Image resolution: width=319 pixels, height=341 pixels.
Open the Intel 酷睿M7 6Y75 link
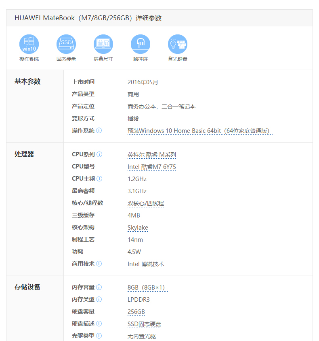pyautogui.click(x=151, y=167)
